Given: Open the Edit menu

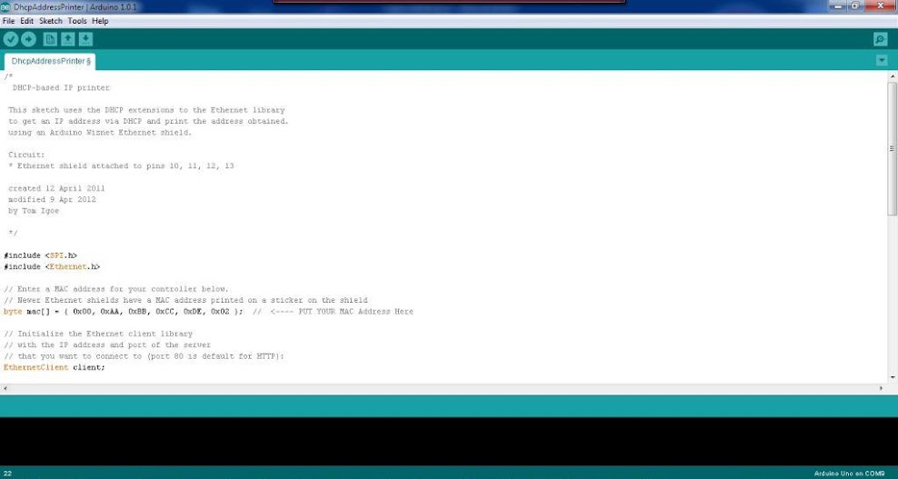Looking at the screenshot, I should (27, 21).
